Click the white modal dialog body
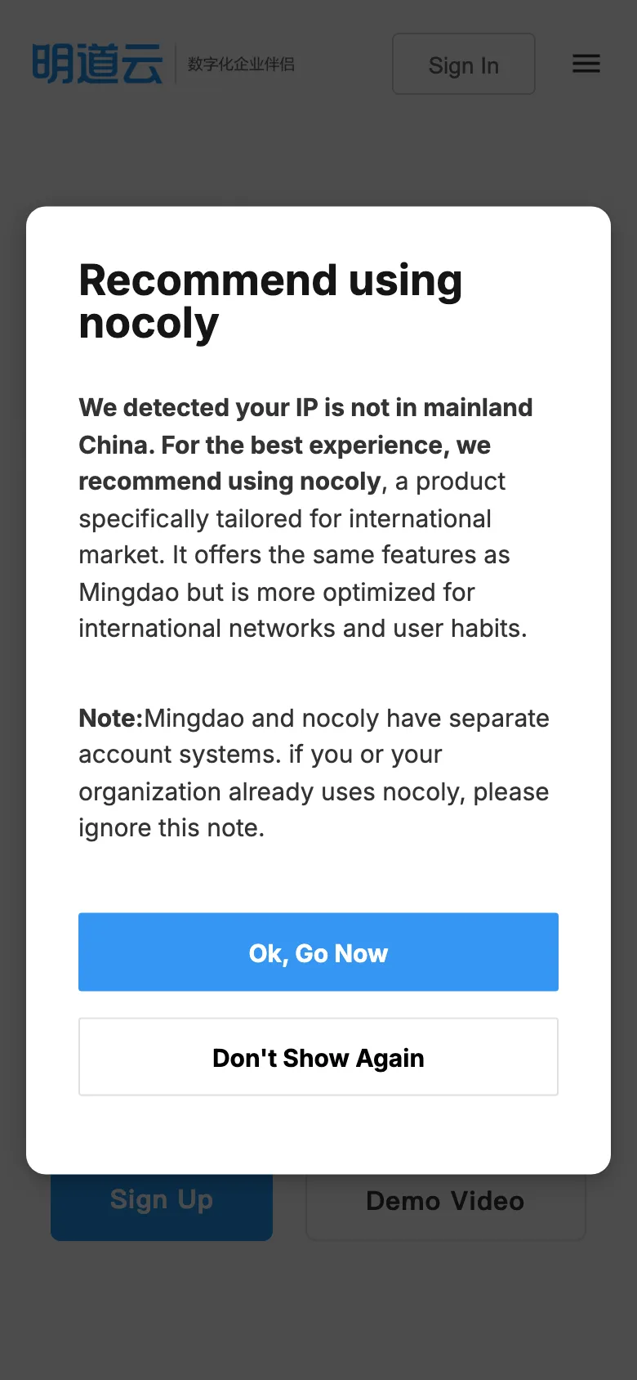Image resolution: width=637 pixels, height=1380 pixels. [318, 691]
